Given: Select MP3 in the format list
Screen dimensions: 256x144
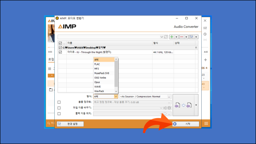Looking at the screenshot, I should point(104,69).
